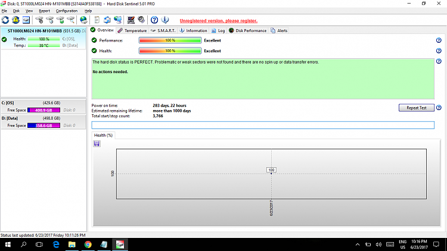Click the speaker sound toolbar icon
Viewport: 447px width, 251px height.
[x=141, y=20]
